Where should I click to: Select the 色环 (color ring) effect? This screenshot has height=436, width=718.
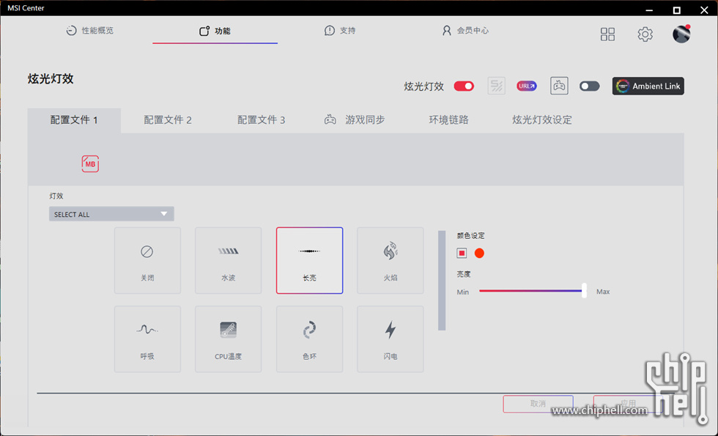click(x=309, y=339)
